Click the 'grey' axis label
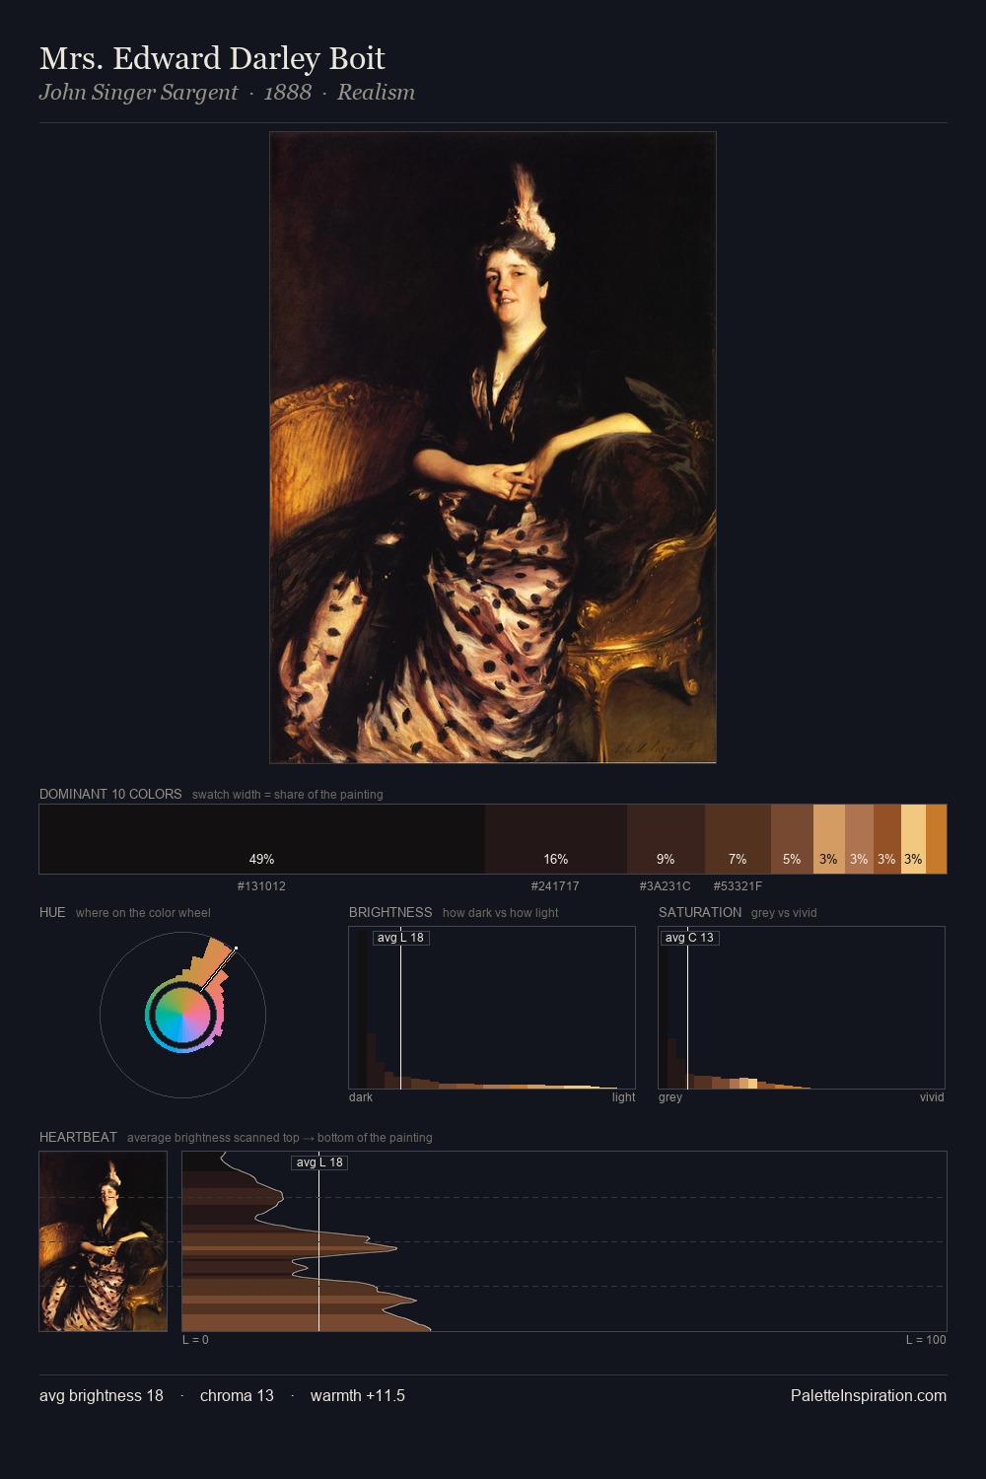 (670, 1097)
